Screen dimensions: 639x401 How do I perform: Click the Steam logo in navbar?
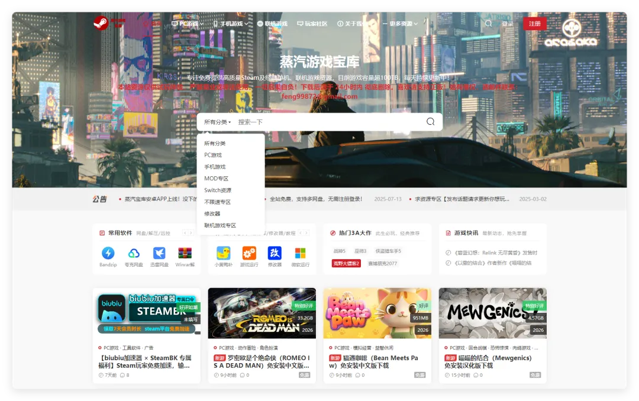tap(101, 23)
